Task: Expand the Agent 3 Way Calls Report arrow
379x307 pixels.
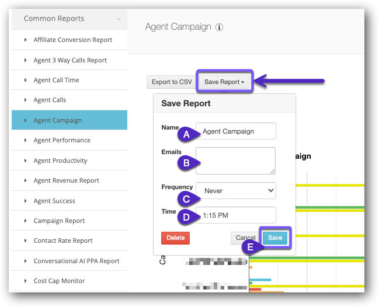Action: [25, 60]
